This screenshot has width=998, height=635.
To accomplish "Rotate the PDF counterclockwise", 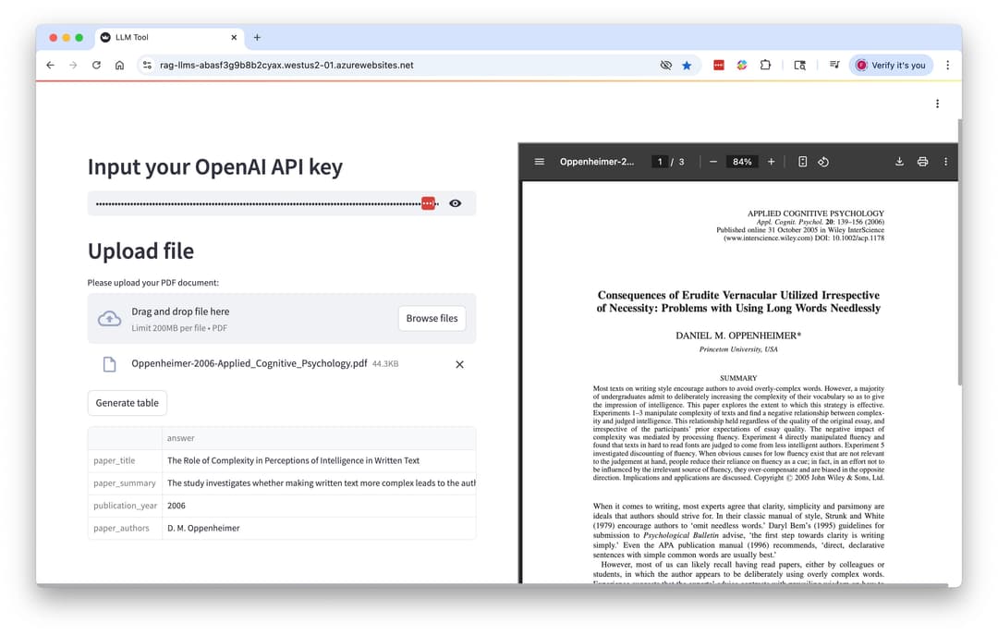I will (x=823, y=162).
